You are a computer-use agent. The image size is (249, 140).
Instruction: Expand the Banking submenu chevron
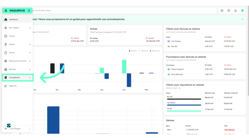(30, 69)
